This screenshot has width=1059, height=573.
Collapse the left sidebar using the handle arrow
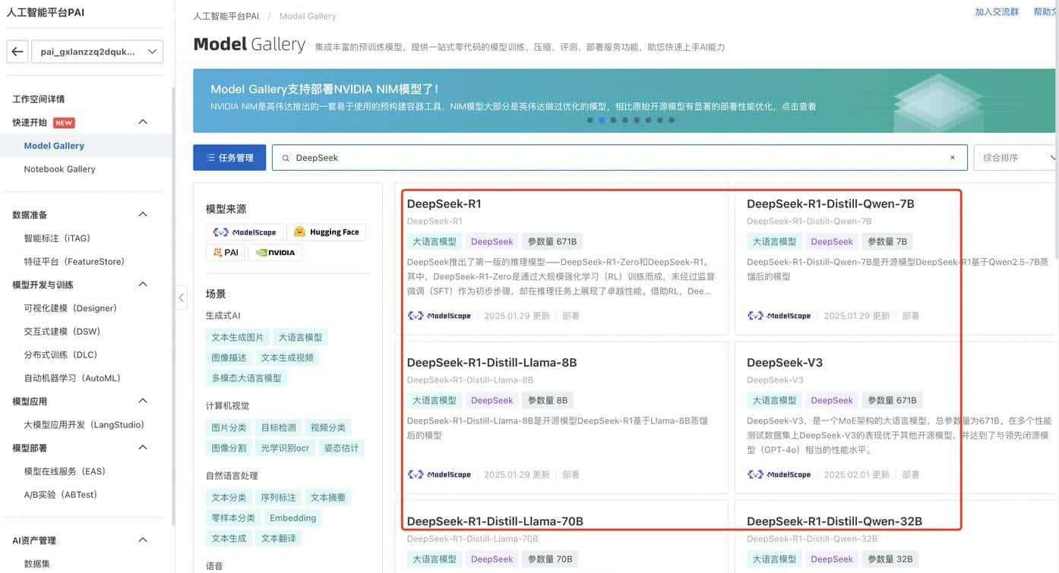coord(181,298)
